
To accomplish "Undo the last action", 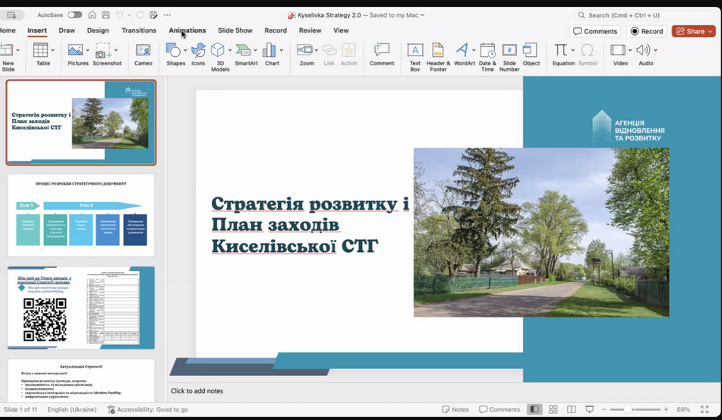I will 120,14.
